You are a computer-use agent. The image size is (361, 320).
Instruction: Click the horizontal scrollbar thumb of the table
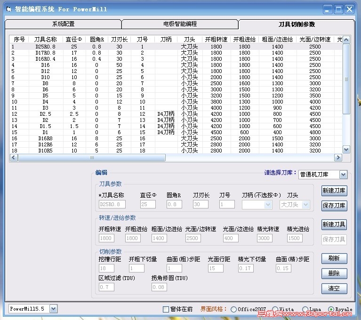92,158
